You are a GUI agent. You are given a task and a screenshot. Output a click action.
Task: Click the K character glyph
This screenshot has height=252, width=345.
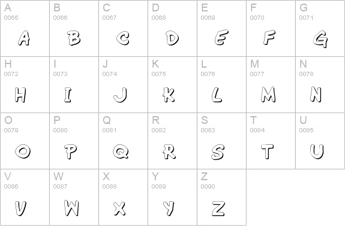pos(169,95)
